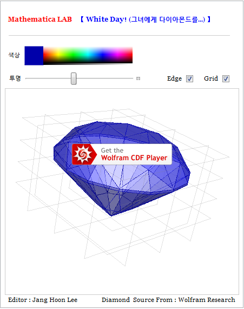Click the 색상 color label

point(14,55)
